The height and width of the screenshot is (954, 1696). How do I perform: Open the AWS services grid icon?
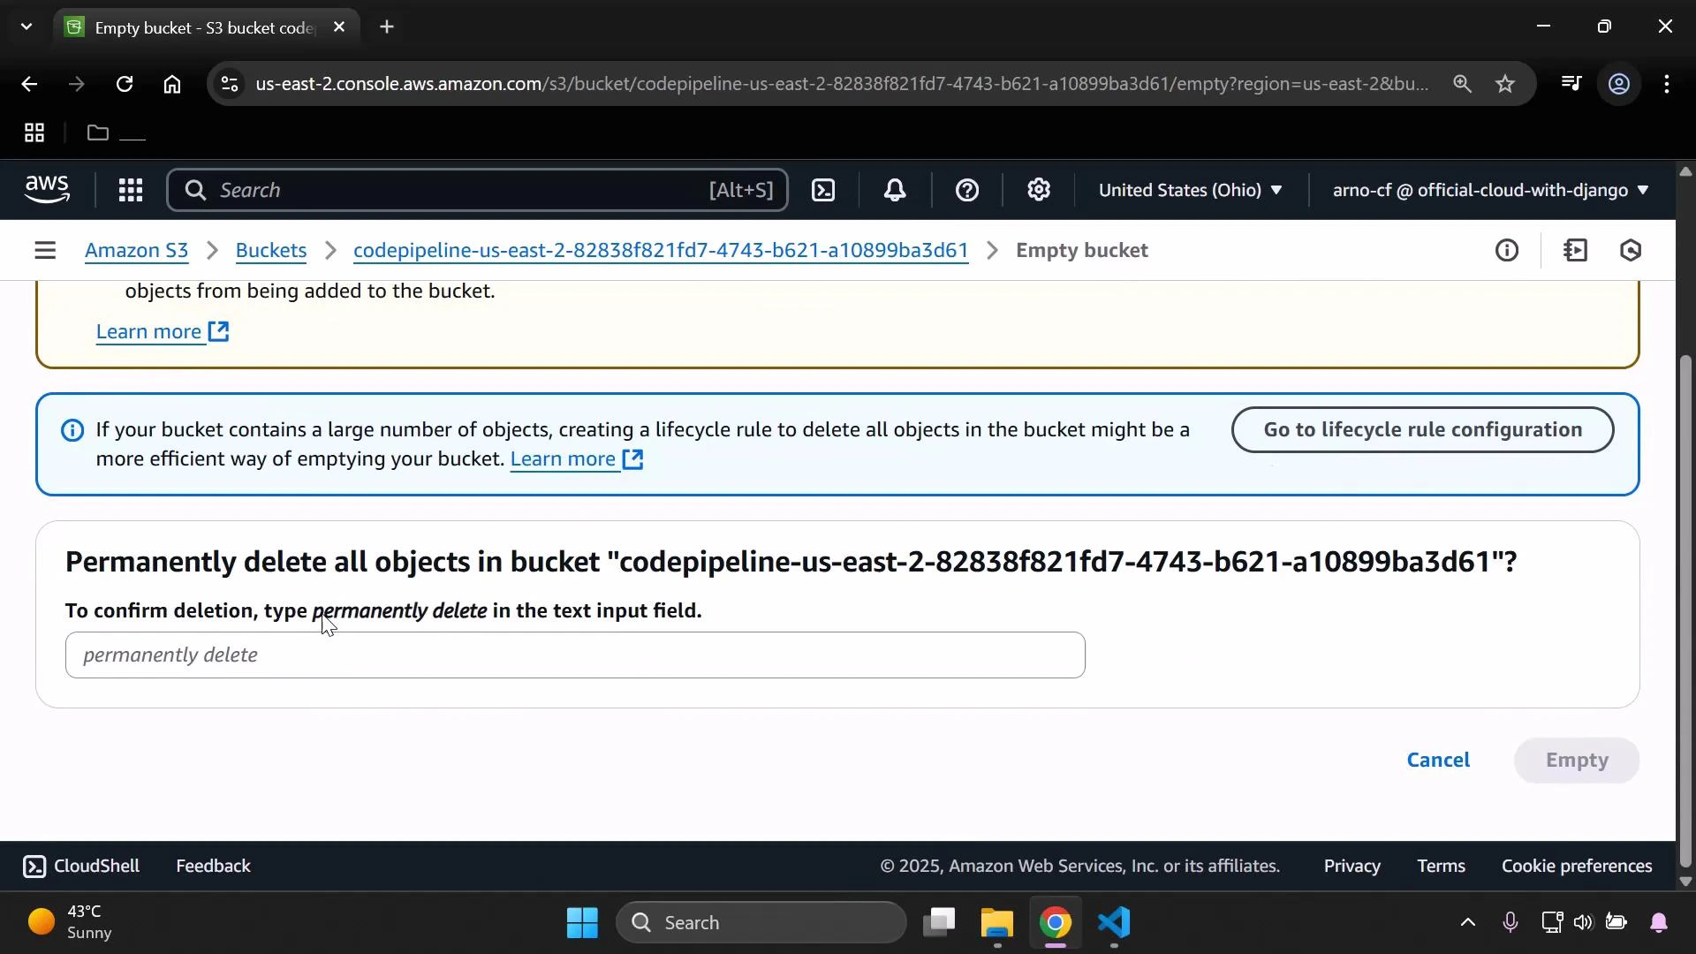(130, 190)
